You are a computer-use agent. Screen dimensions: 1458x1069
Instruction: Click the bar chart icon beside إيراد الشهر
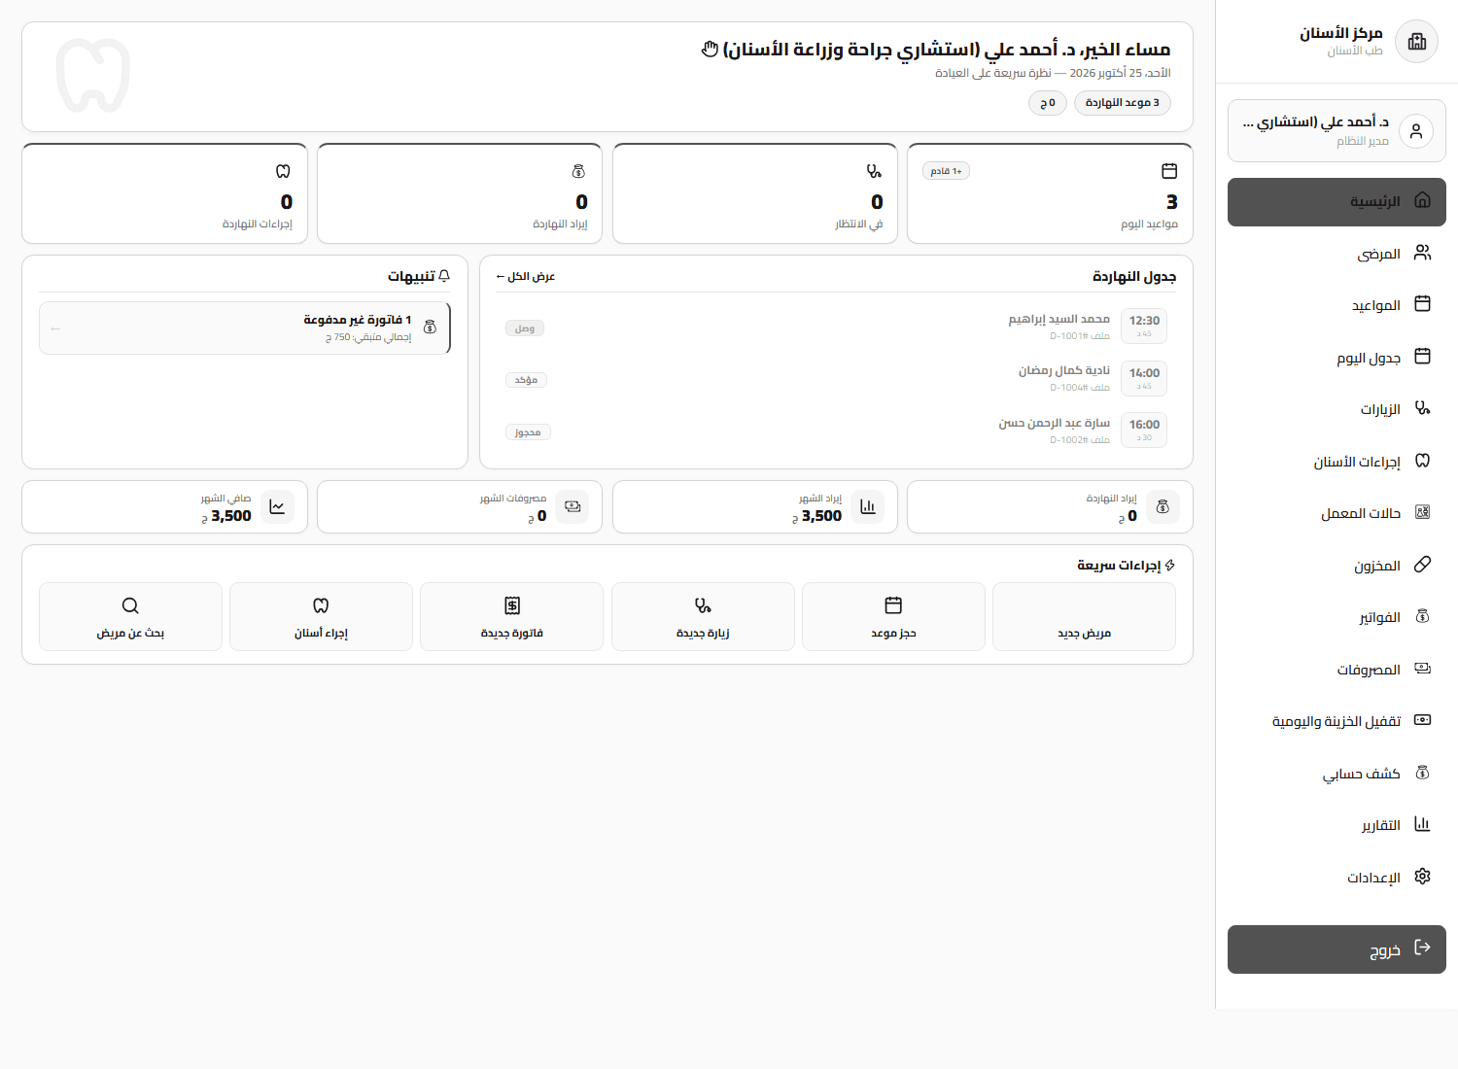(867, 507)
